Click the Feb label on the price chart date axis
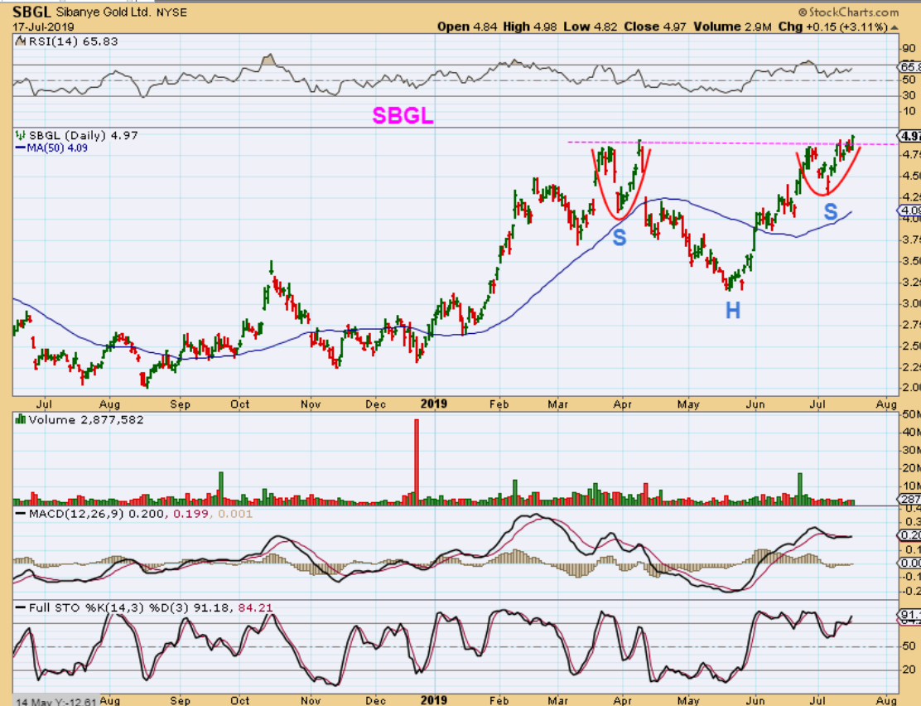Image resolution: width=921 pixels, height=706 pixels. click(x=499, y=404)
